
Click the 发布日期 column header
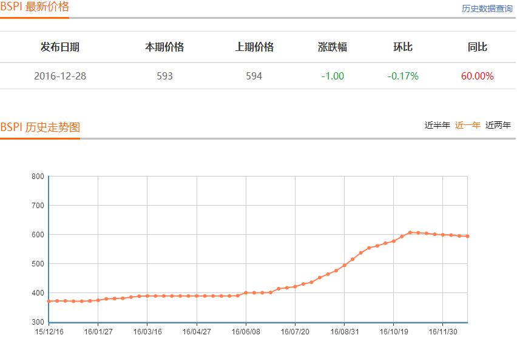pyautogui.click(x=60, y=47)
